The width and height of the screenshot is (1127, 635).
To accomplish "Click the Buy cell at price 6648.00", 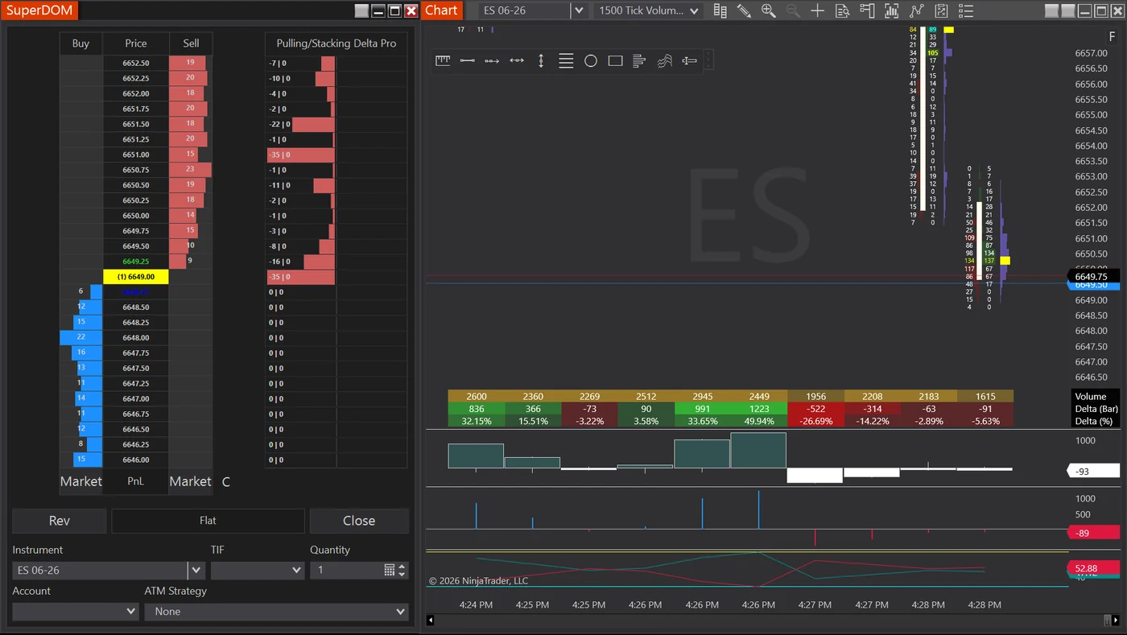I will pos(80,337).
